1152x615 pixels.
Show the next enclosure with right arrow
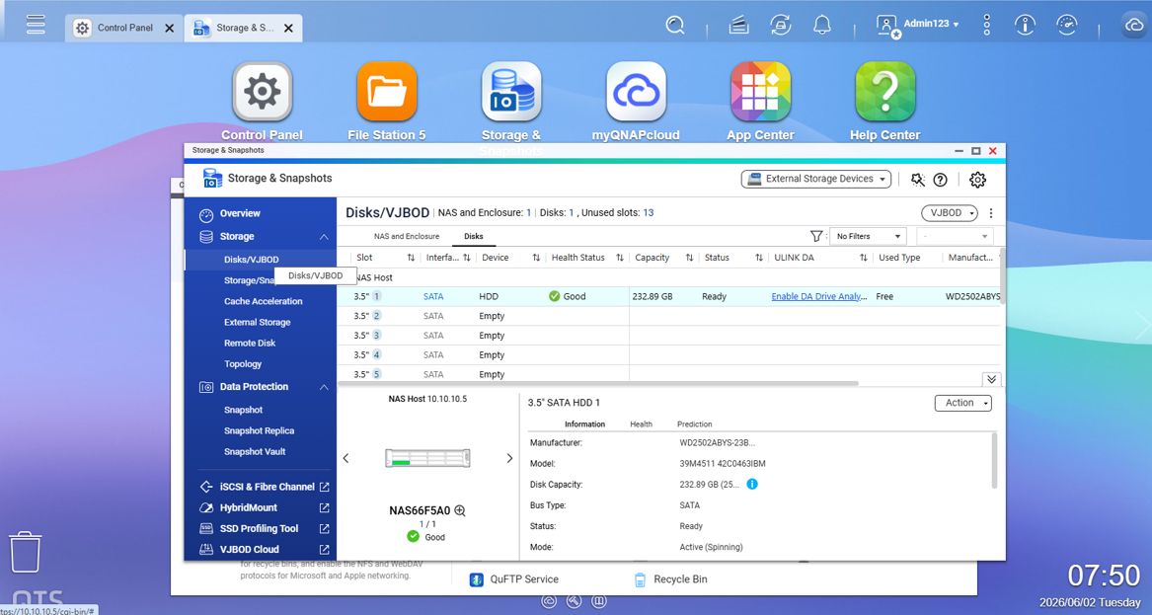tap(509, 458)
